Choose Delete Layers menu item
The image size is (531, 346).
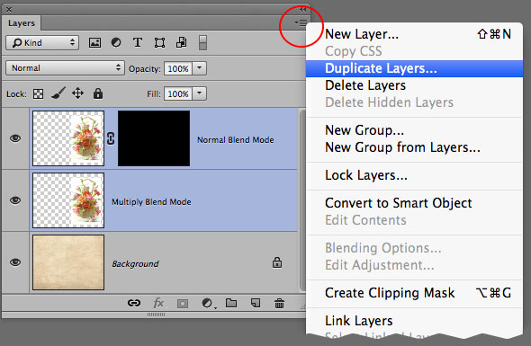(415, 85)
